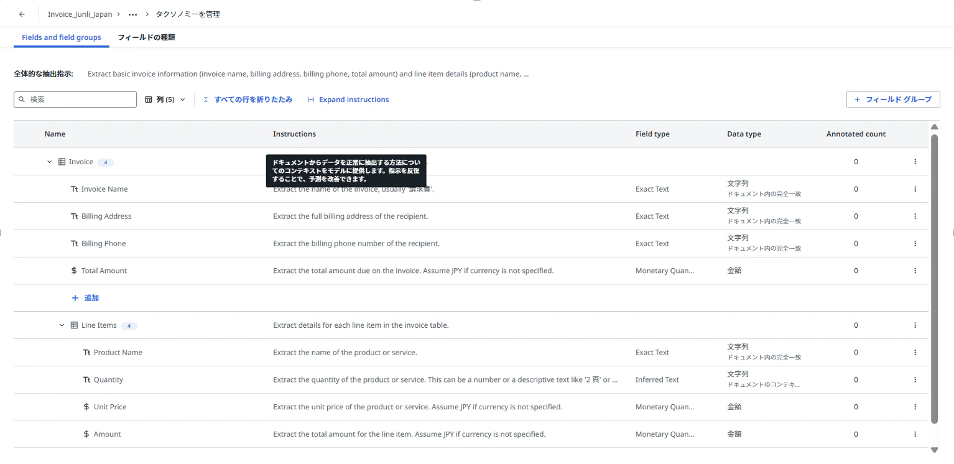
Task: Open kebab menu for Billing Address row
Action: [x=915, y=216]
